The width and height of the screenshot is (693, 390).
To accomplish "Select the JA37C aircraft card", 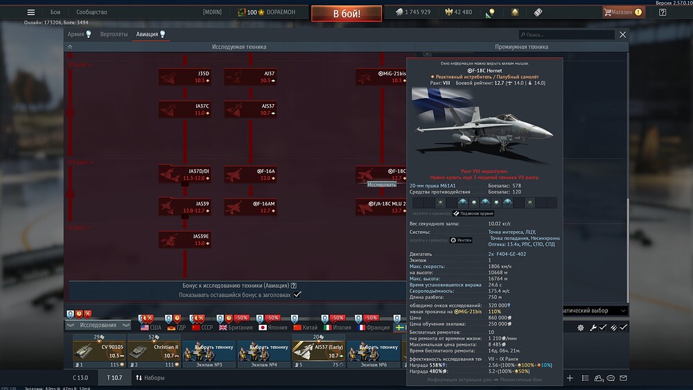I will pos(185,110).
